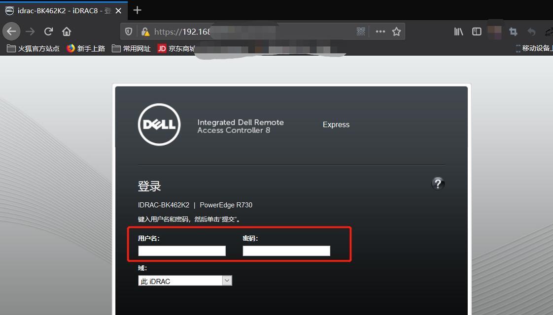Select the idrac-BK462K2 - iDRAC8 tab
Image resolution: width=553 pixels, height=315 pixels.
[64, 10]
